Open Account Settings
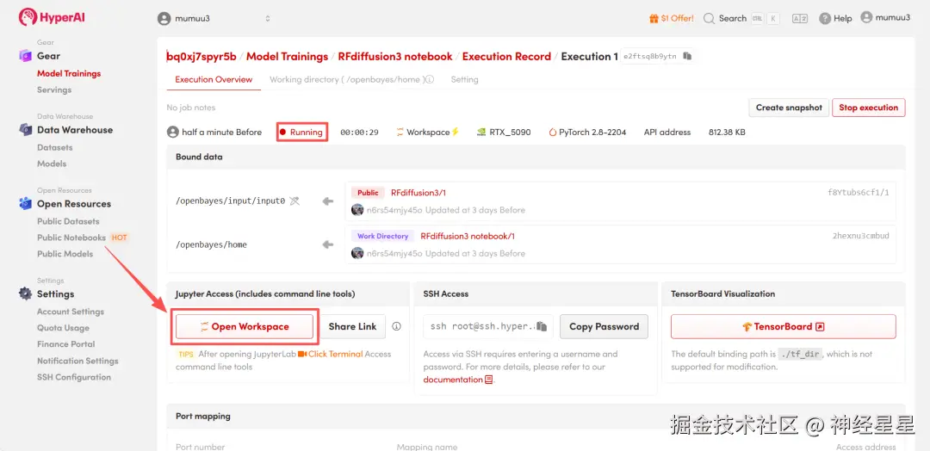Screen dimensions: 930x451 (71, 311)
